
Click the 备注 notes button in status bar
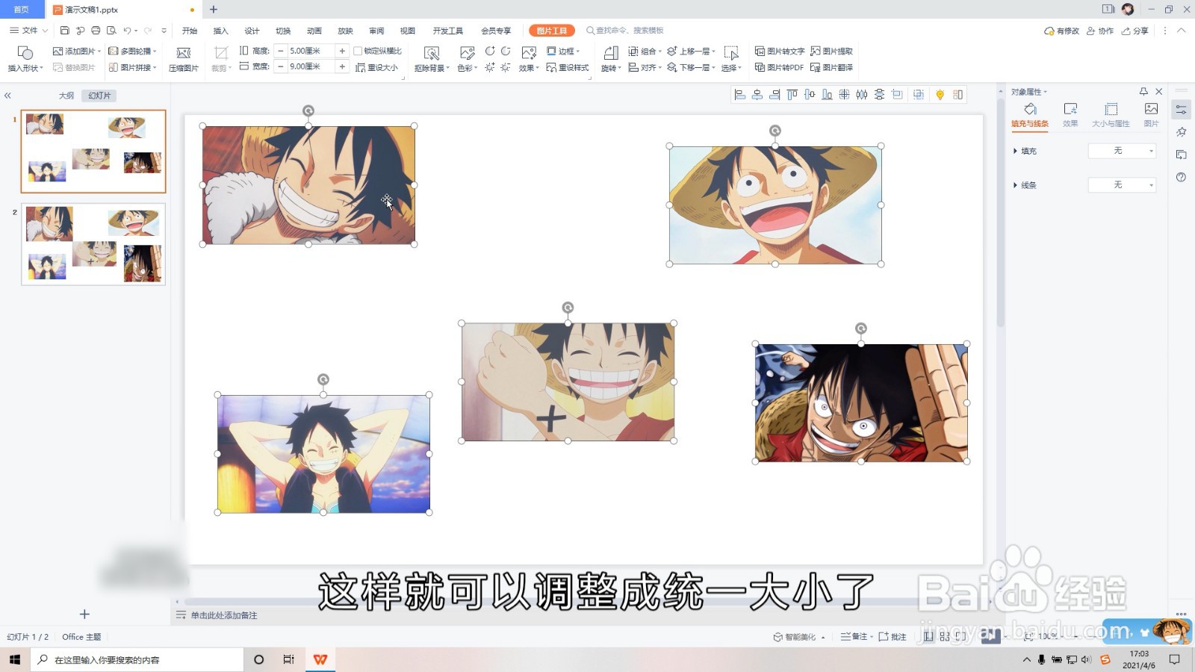(855, 637)
